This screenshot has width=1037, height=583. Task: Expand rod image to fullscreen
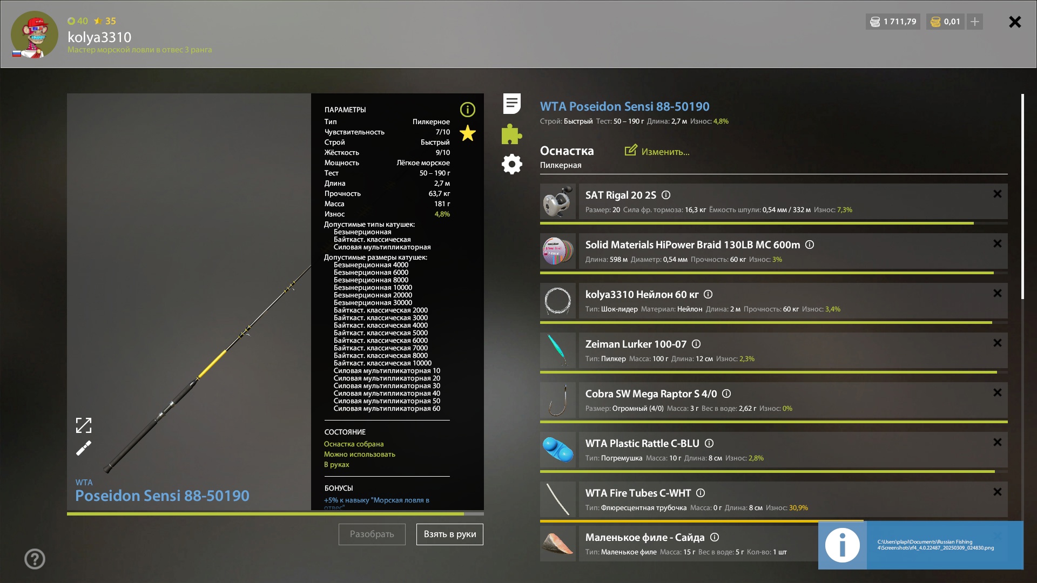84,425
